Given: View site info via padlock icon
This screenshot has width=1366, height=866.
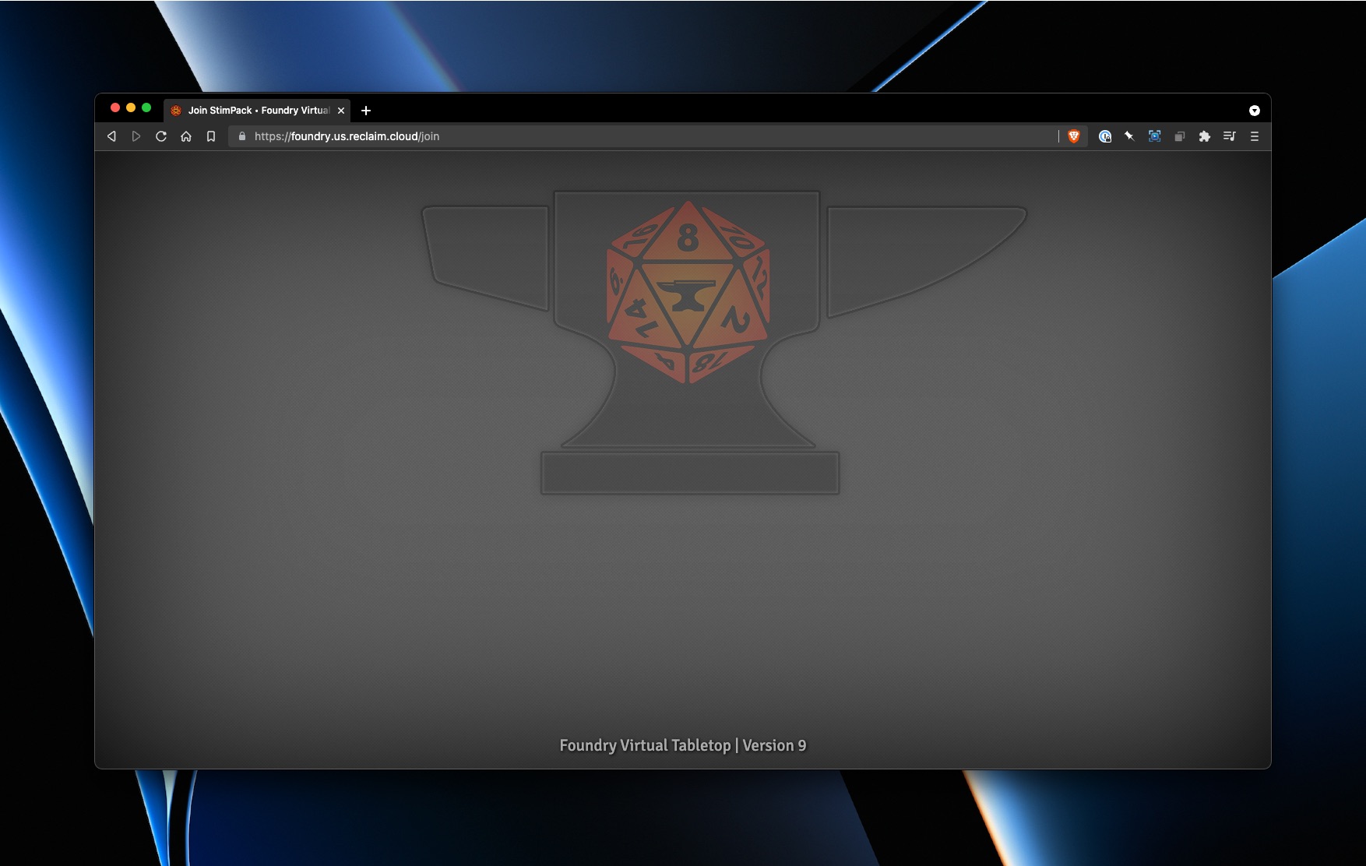Looking at the screenshot, I should 242,136.
